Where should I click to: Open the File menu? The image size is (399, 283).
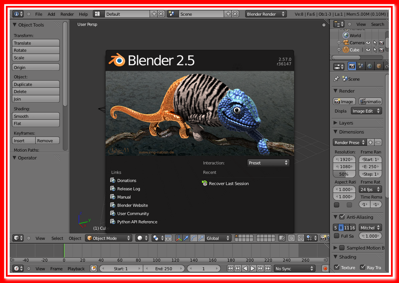38,13
